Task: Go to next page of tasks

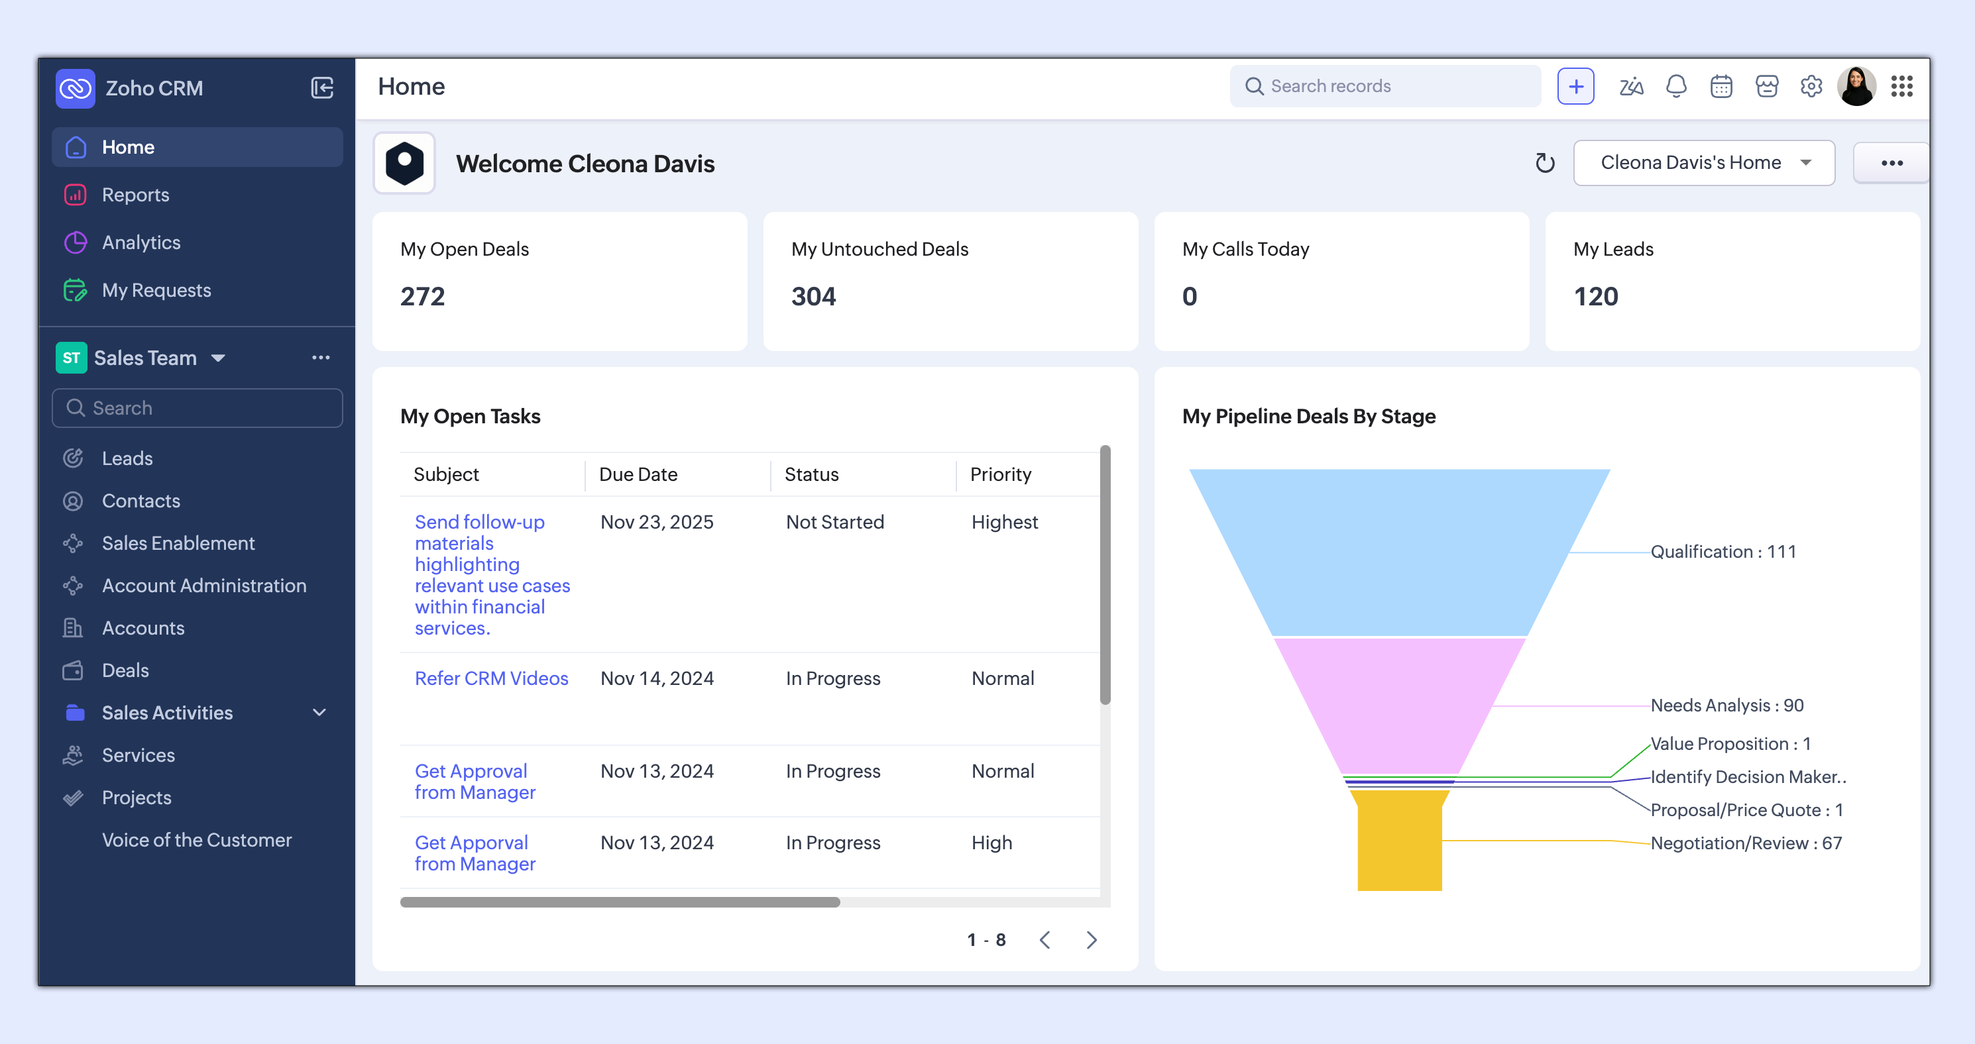Action: [1092, 940]
